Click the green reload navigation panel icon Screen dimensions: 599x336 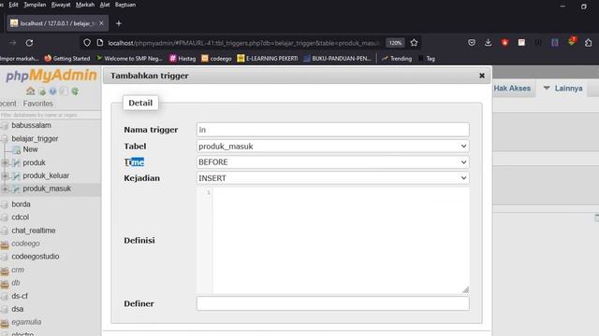point(75,91)
